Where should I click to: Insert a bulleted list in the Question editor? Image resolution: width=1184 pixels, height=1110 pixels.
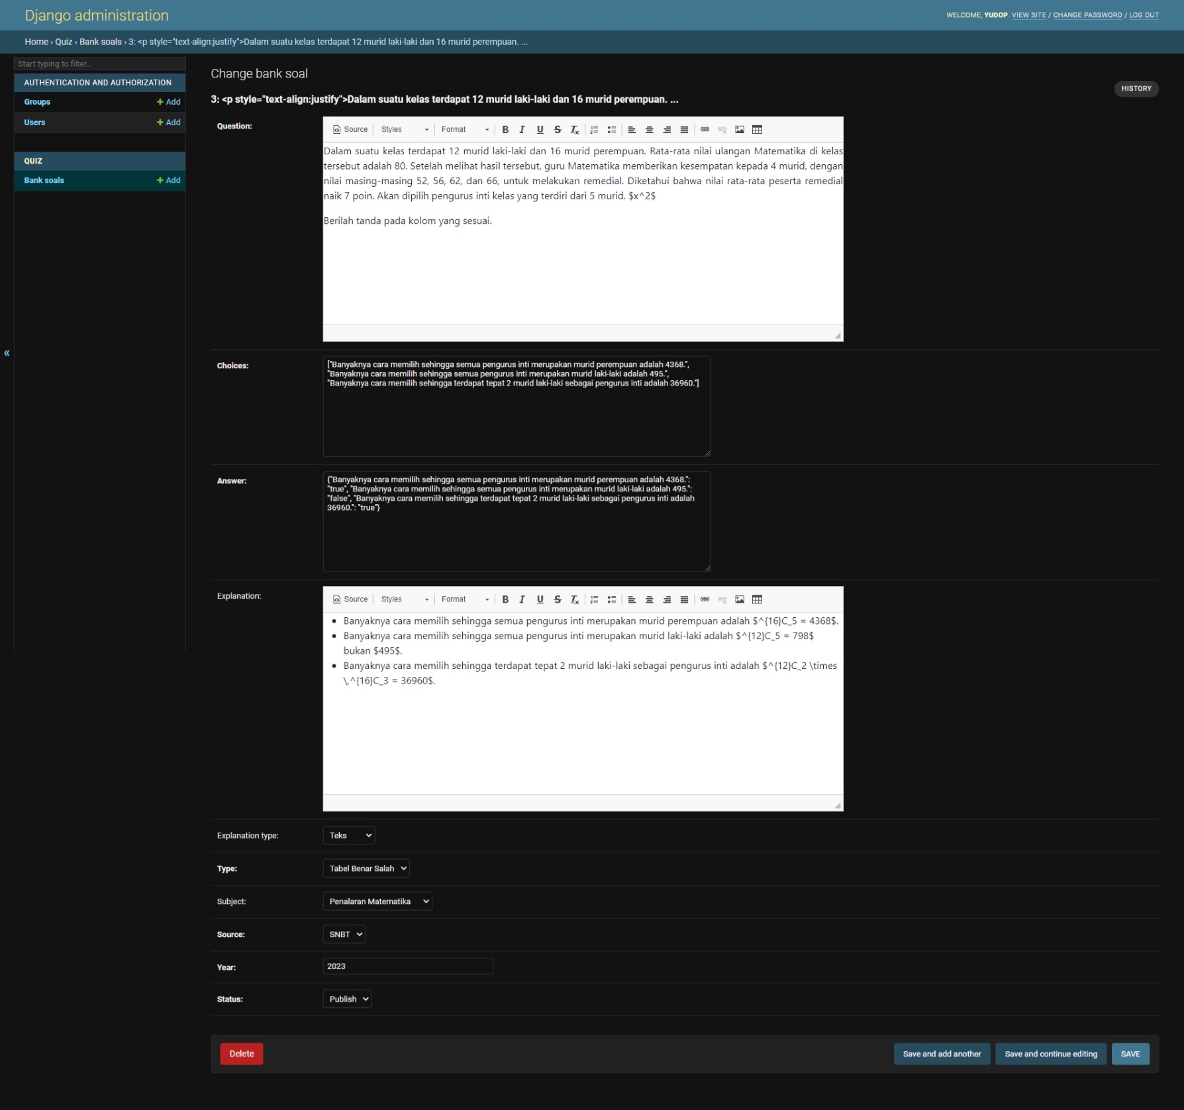[612, 129]
